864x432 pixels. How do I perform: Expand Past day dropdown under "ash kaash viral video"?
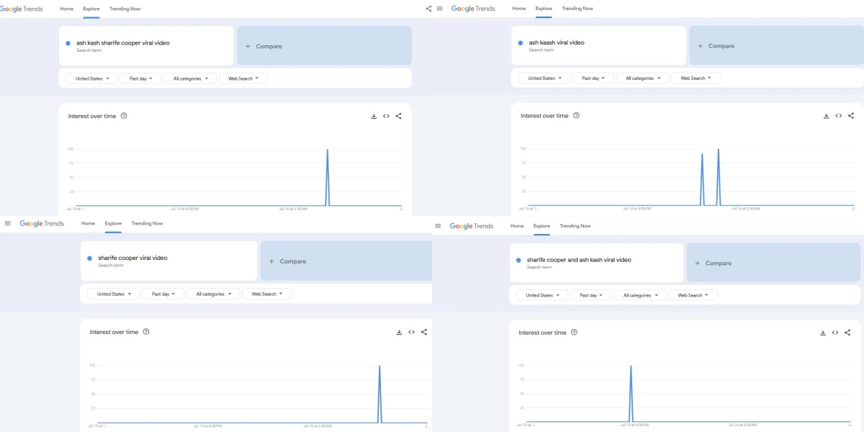coord(594,78)
